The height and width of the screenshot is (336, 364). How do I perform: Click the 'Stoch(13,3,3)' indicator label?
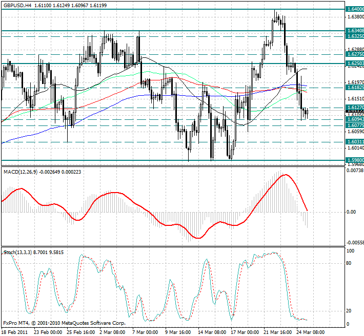(17, 253)
